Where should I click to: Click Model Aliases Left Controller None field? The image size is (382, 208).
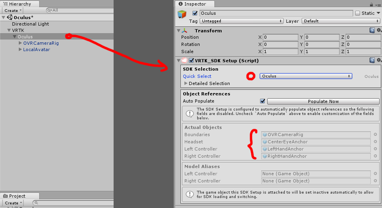[x=316, y=174]
